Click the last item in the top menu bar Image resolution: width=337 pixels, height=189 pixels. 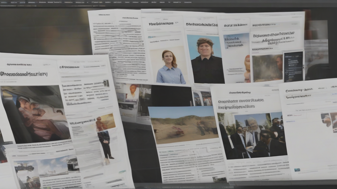(x=187, y=2)
